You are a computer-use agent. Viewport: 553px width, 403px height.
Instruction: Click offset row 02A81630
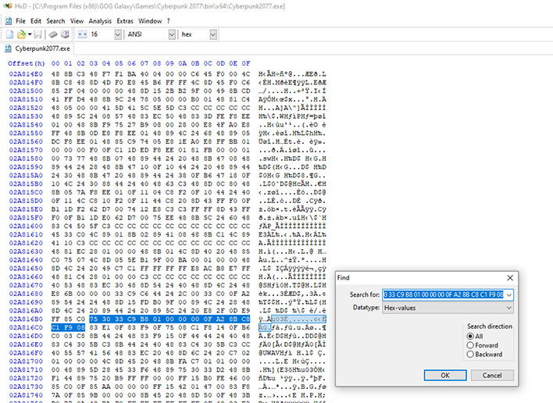pos(26,251)
